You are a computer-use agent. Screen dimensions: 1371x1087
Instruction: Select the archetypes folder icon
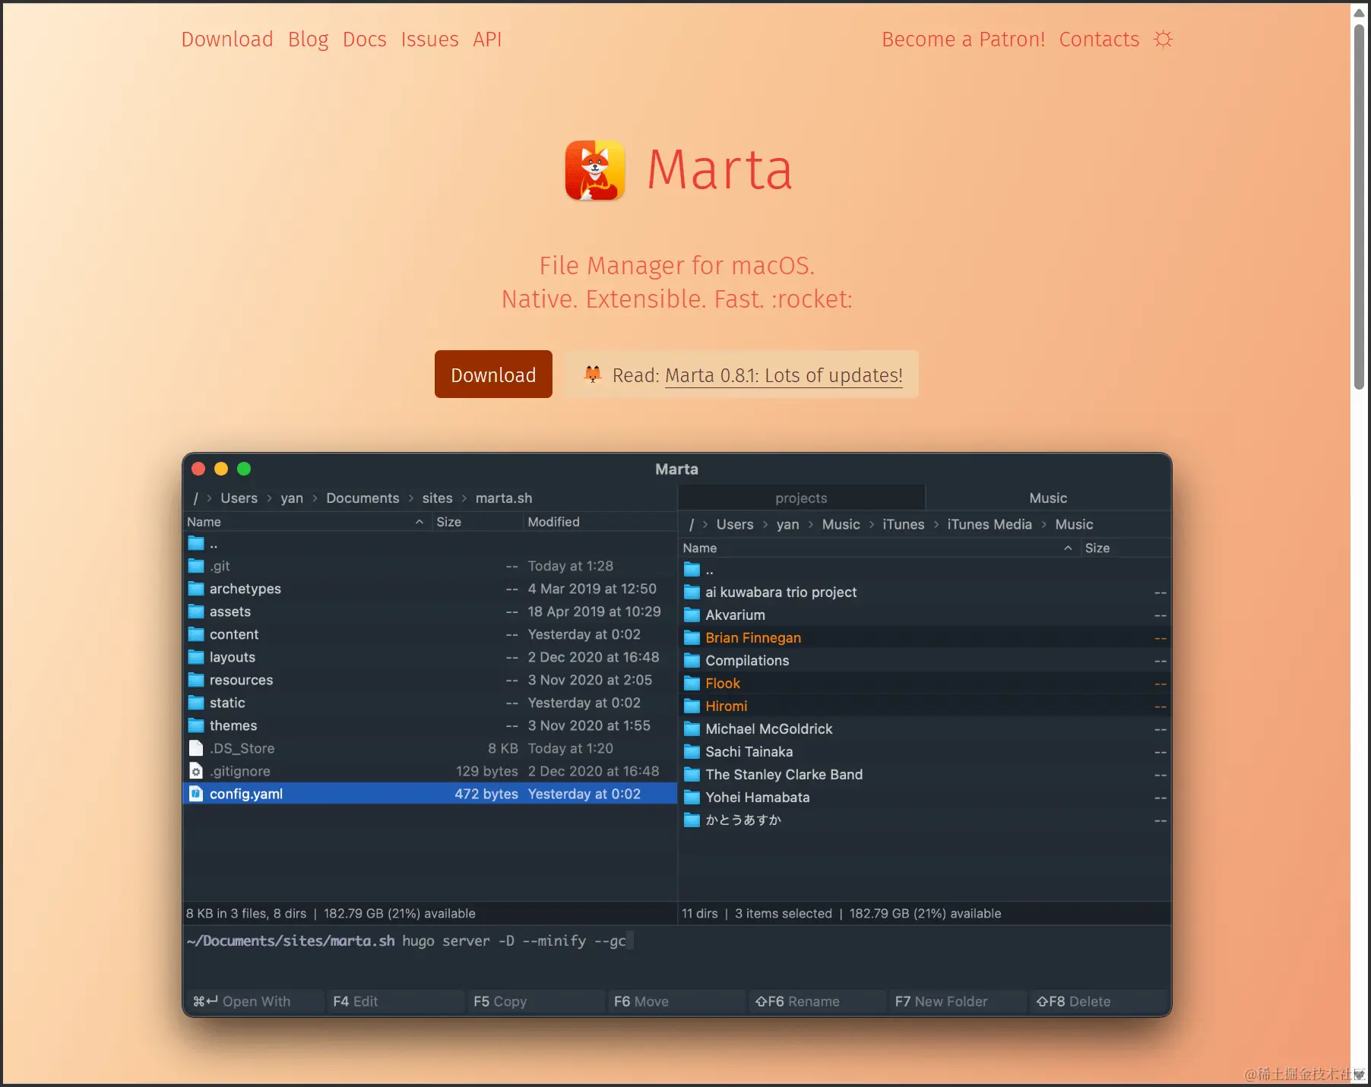[x=196, y=589]
